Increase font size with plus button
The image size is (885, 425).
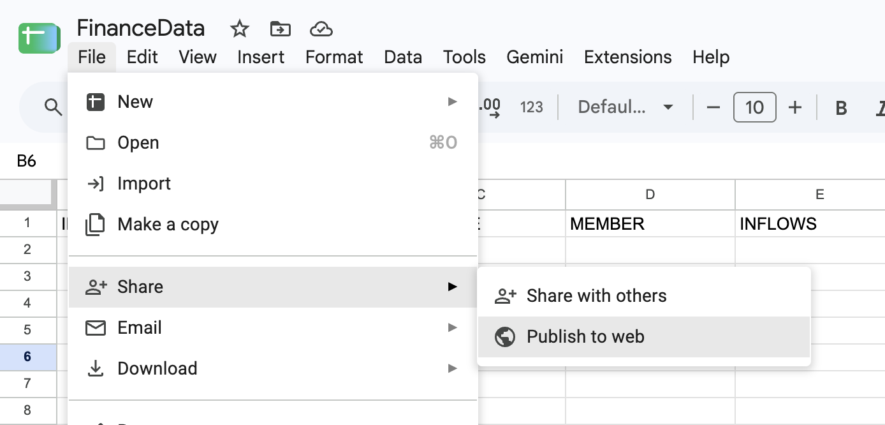(x=795, y=107)
